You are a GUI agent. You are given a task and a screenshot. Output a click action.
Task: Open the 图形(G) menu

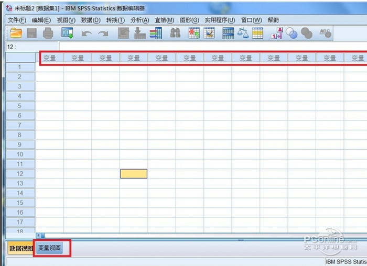[189, 20]
